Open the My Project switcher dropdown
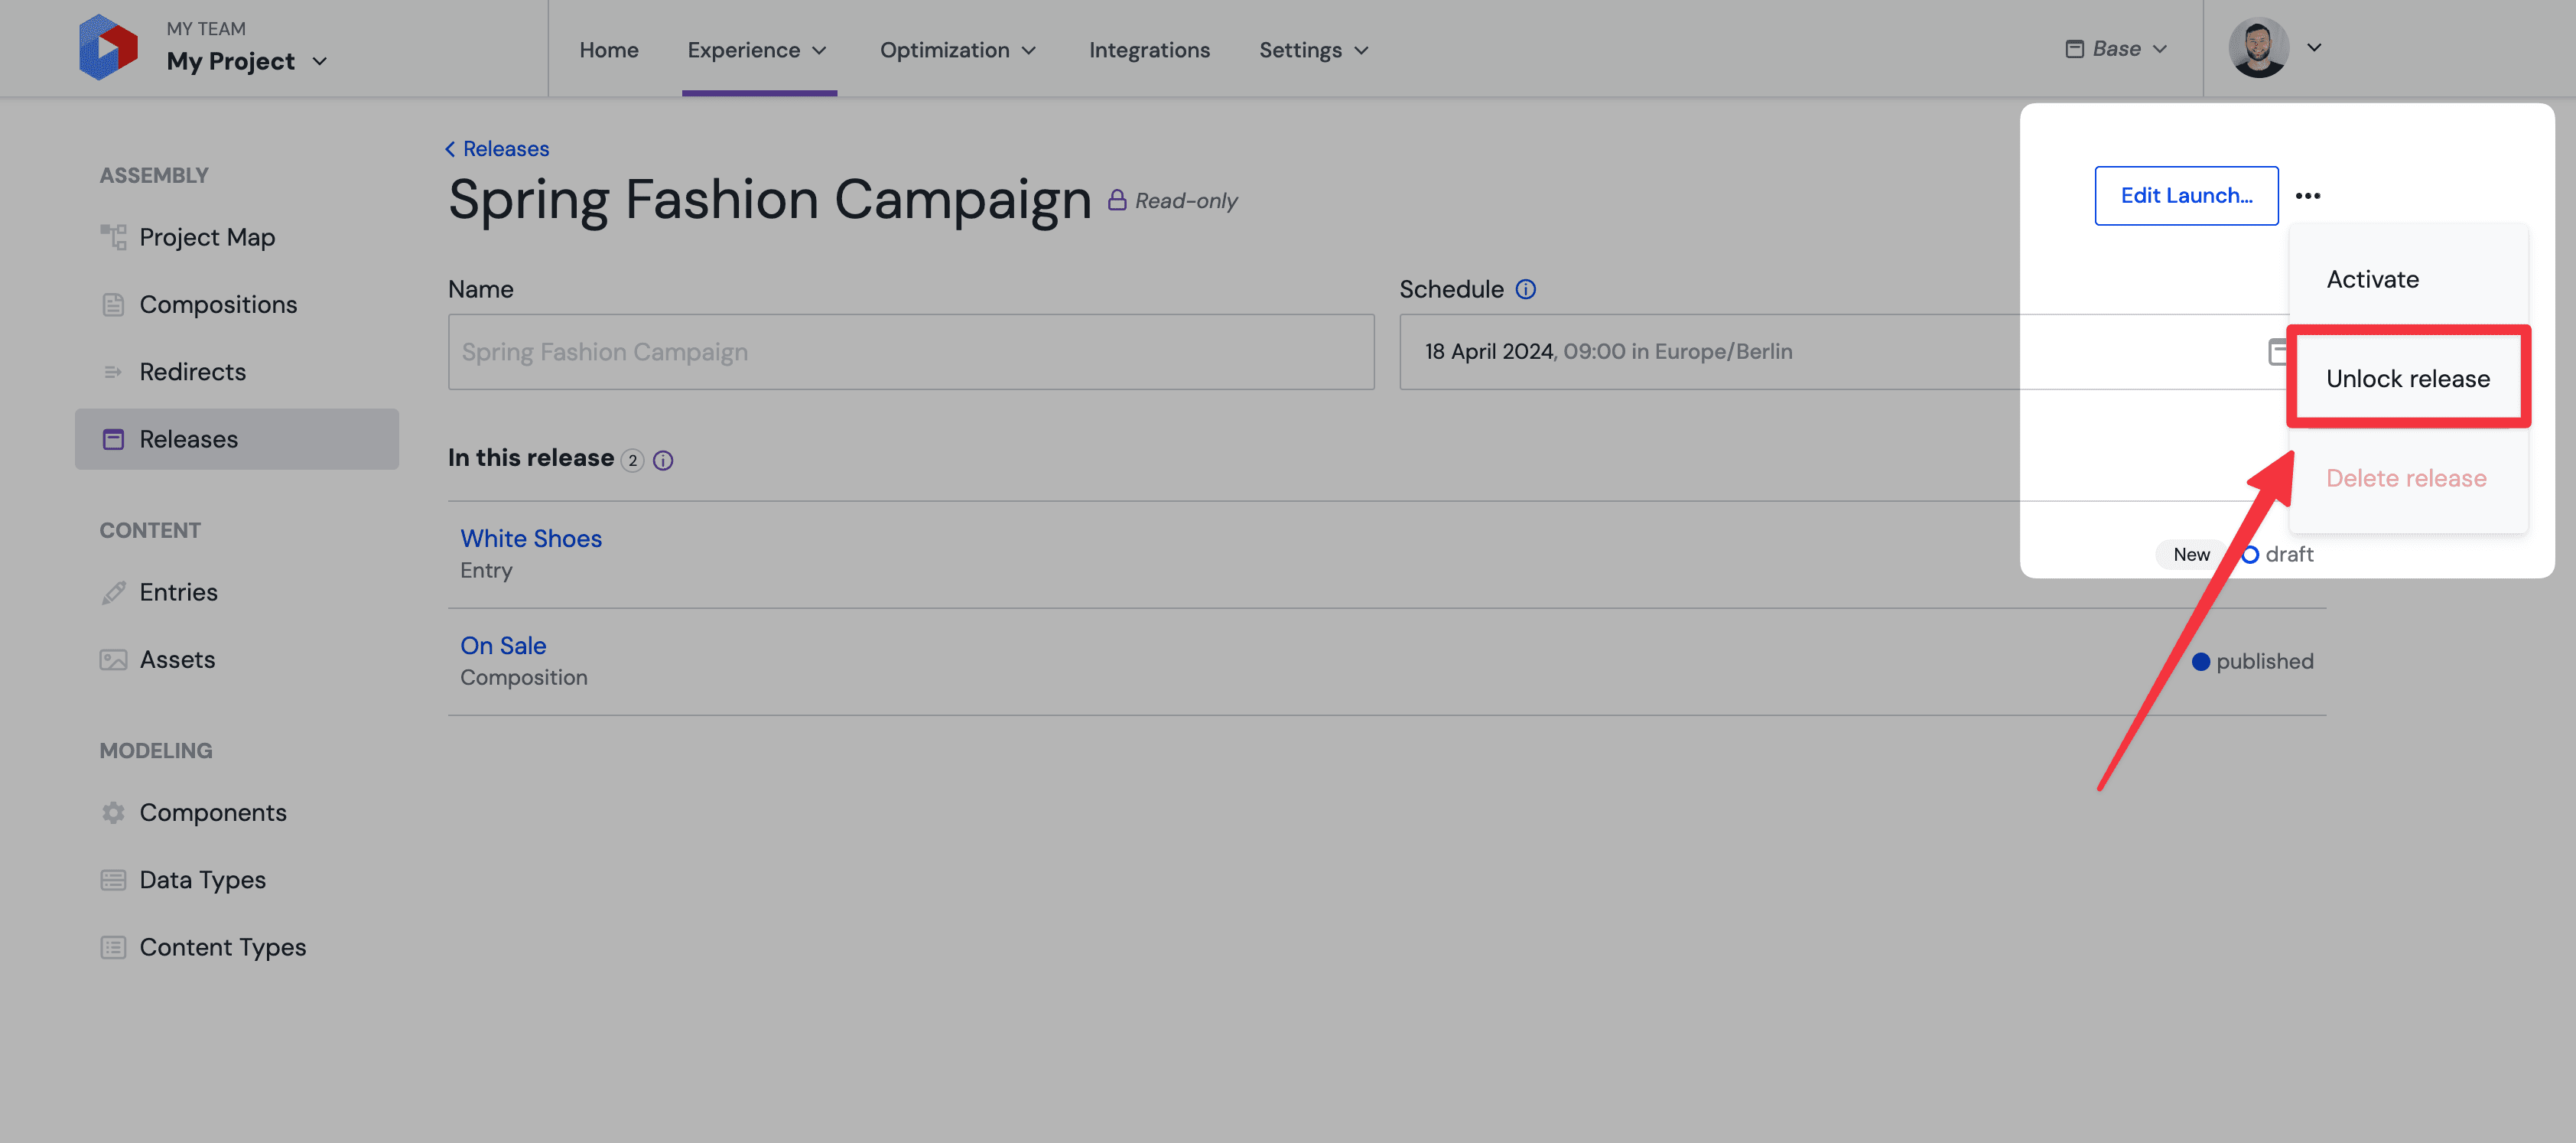 pyautogui.click(x=246, y=61)
